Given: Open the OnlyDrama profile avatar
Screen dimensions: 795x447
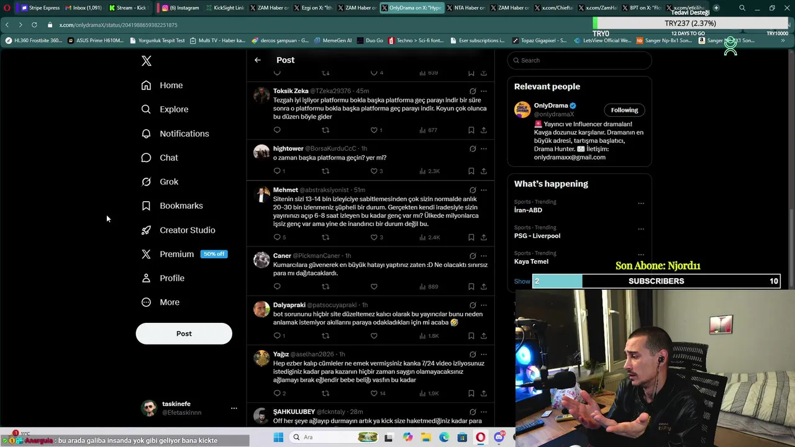Looking at the screenshot, I should point(522,109).
